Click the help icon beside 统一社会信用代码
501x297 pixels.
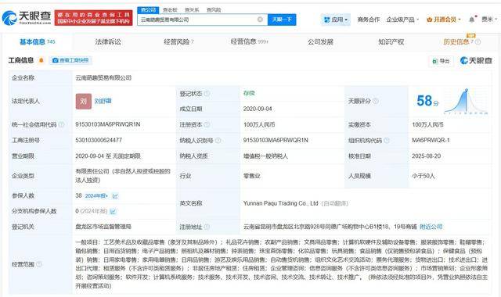[61, 124]
